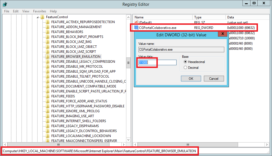
Task: Click the Registry Editor app icon in title bar
Action: coord(5,4)
